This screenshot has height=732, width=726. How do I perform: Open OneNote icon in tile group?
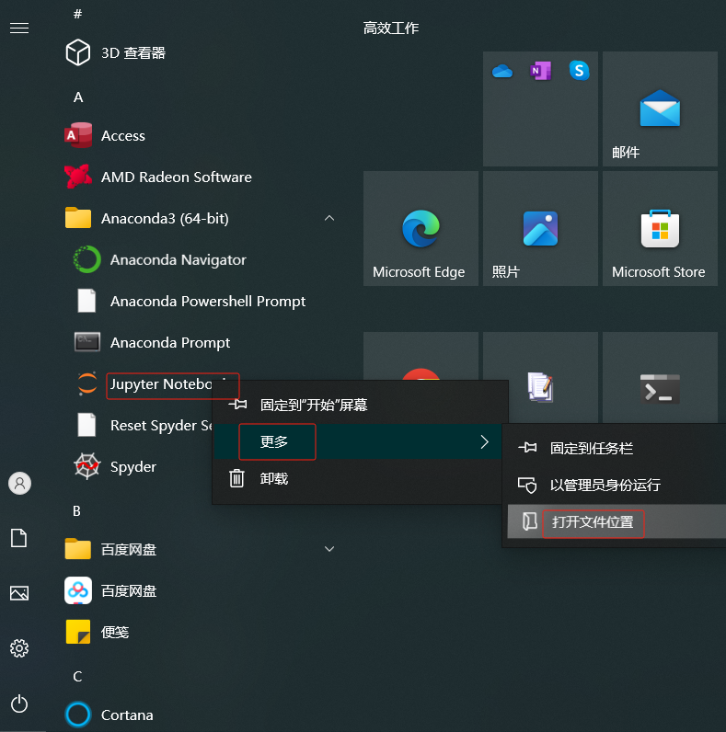click(540, 71)
